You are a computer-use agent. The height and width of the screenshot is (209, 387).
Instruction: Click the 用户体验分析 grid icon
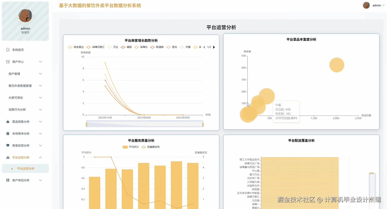click(8, 180)
